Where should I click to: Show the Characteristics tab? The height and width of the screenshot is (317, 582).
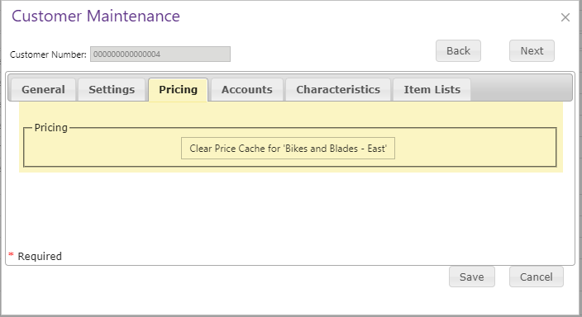point(338,89)
